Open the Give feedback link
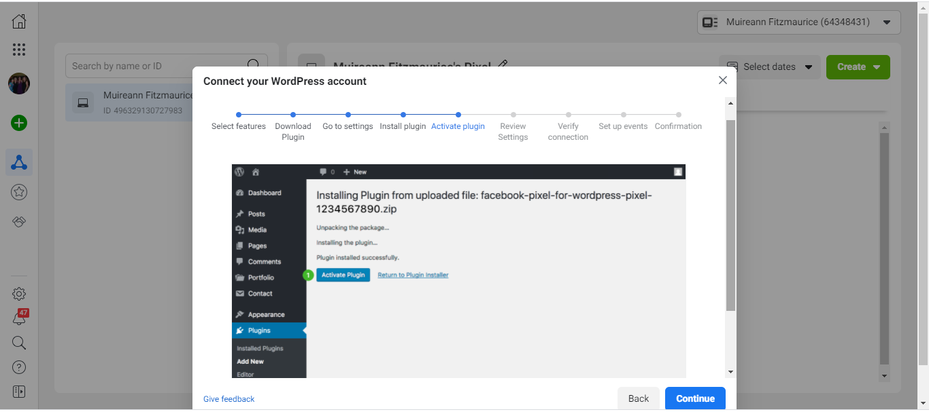 click(x=229, y=399)
